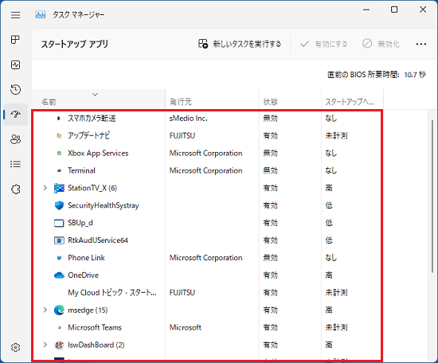Select the スマホカメラ転送 row name
The width and height of the screenshot is (438, 363).
click(92, 119)
